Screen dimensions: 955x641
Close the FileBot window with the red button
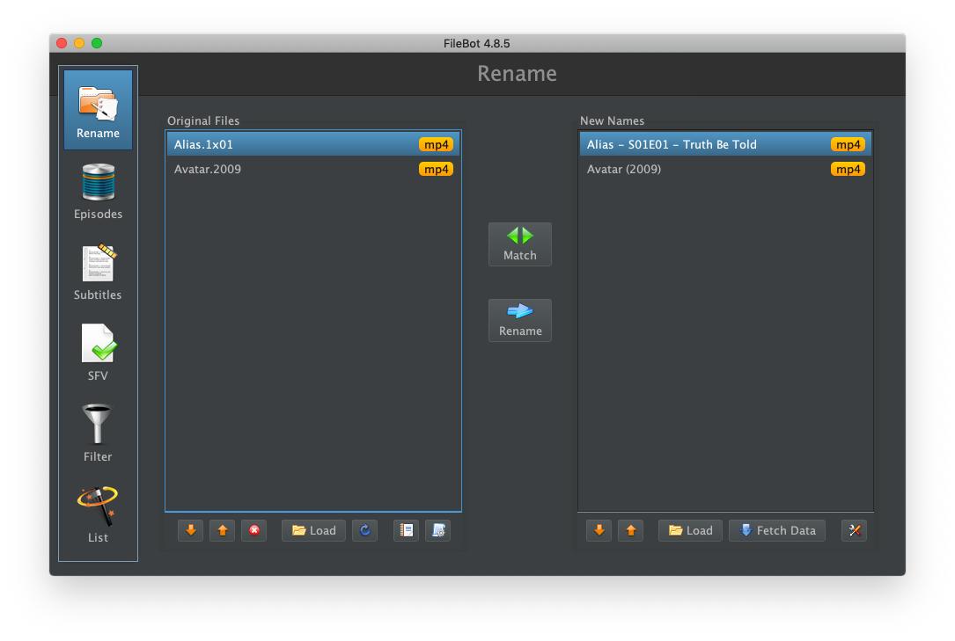click(62, 43)
